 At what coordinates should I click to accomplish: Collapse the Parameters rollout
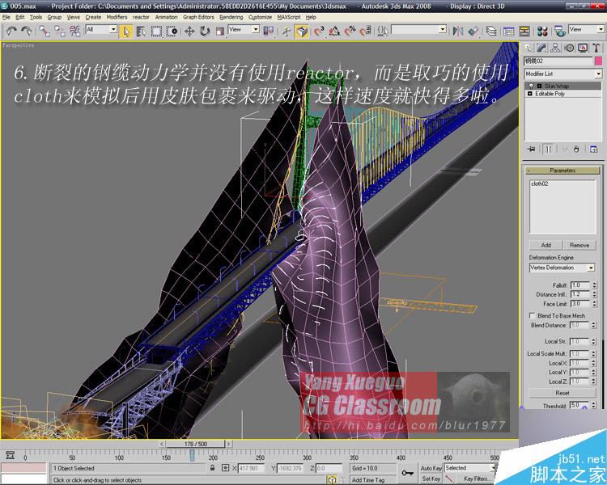(562, 171)
